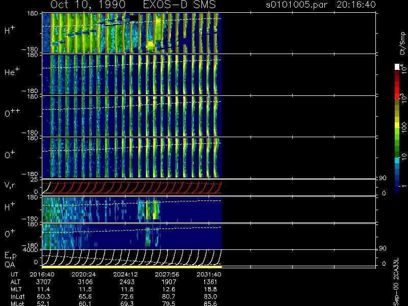Click UT value '2016:40'
The width and height of the screenshot is (408, 306).
click(42, 274)
